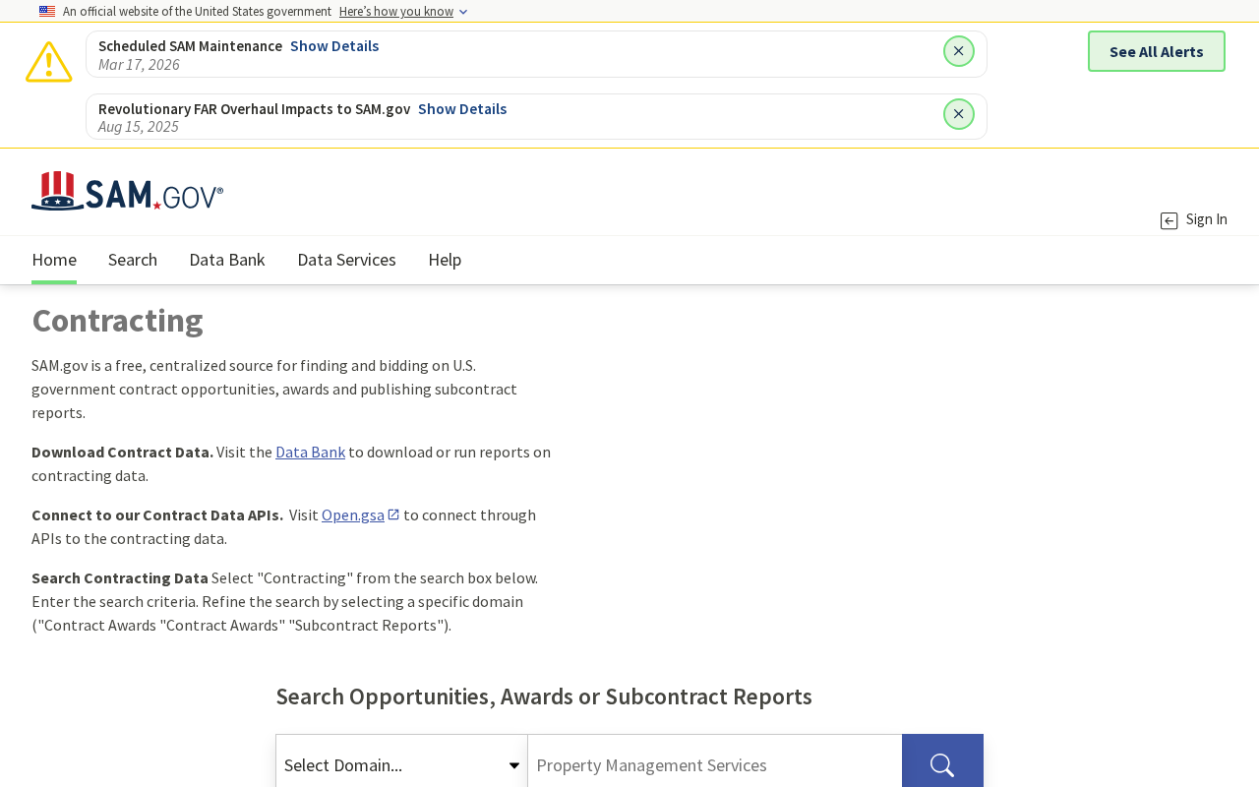The width and height of the screenshot is (1259, 787).
Task: Open the Help menu item
Action: tap(445, 260)
